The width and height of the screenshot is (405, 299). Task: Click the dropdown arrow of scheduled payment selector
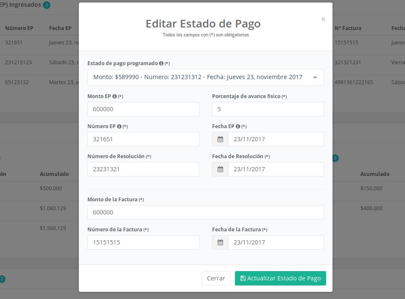[315, 77]
